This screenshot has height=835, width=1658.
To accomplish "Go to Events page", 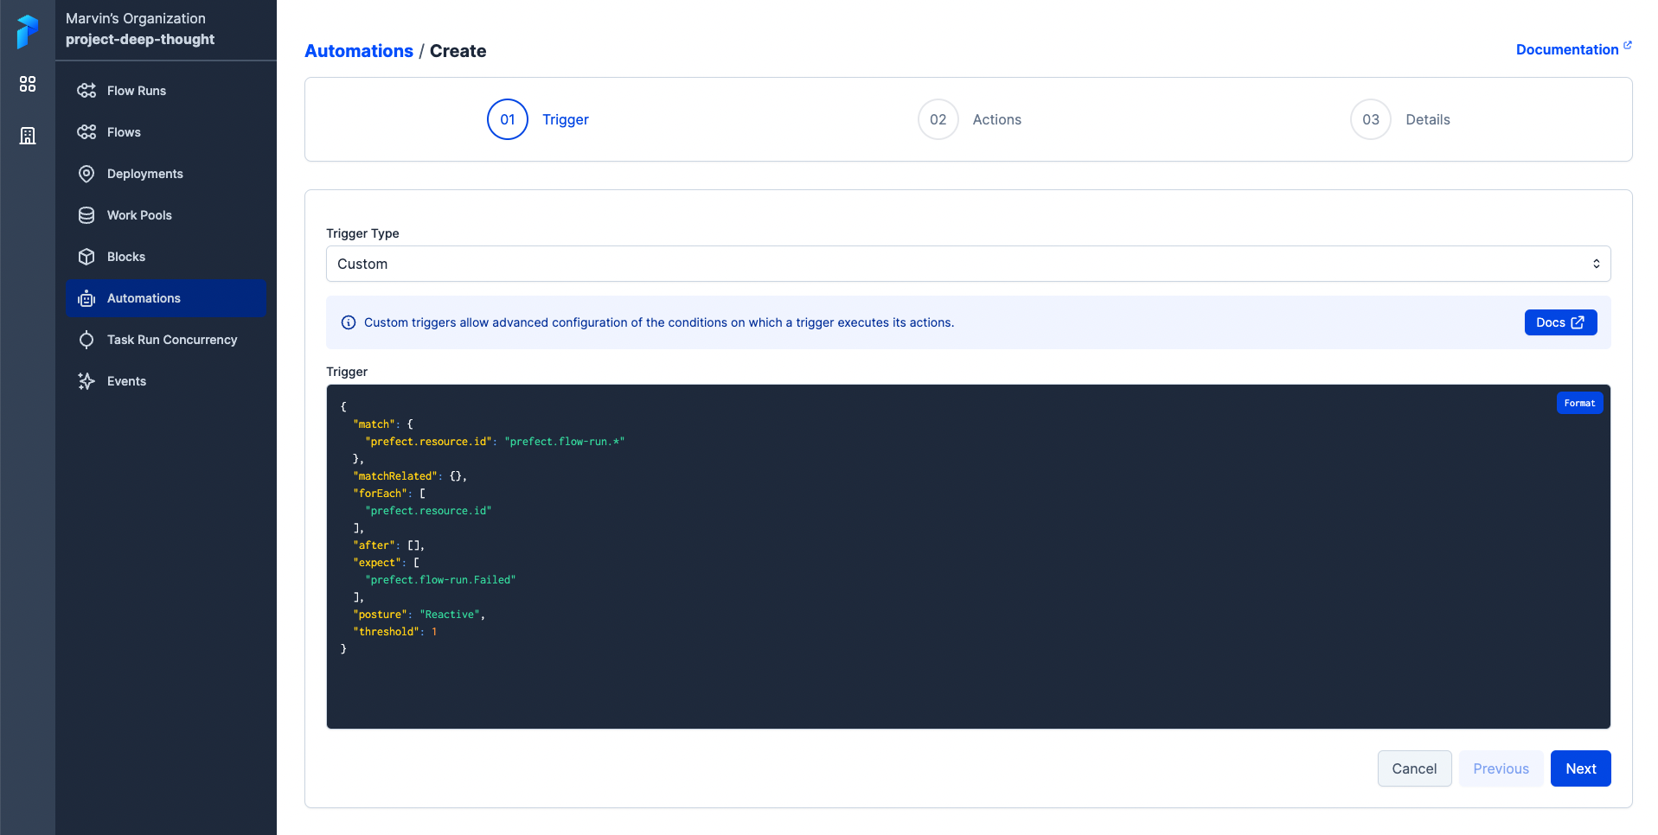I will [x=165, y=381].
